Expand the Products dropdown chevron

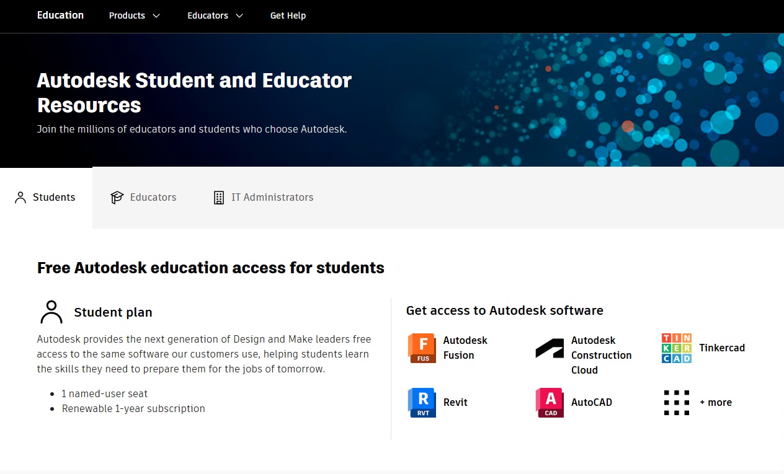(x=156, y=15)
